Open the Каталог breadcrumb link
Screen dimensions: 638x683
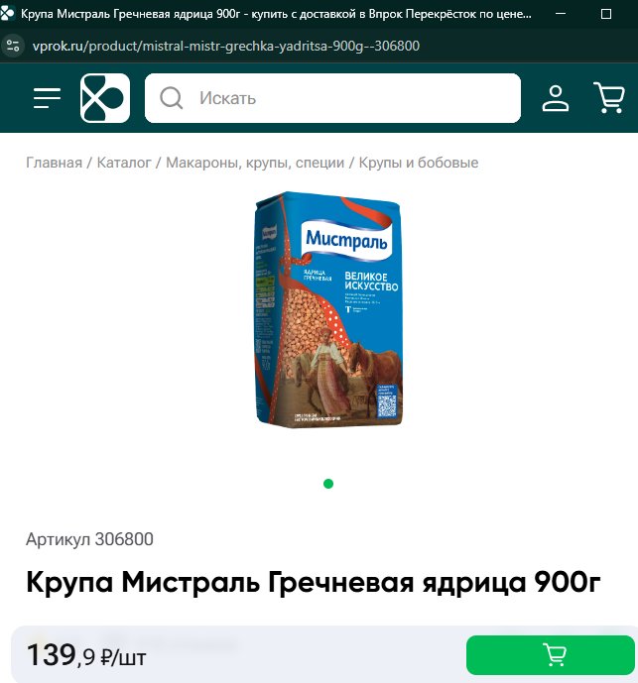[x=124, y=163]
